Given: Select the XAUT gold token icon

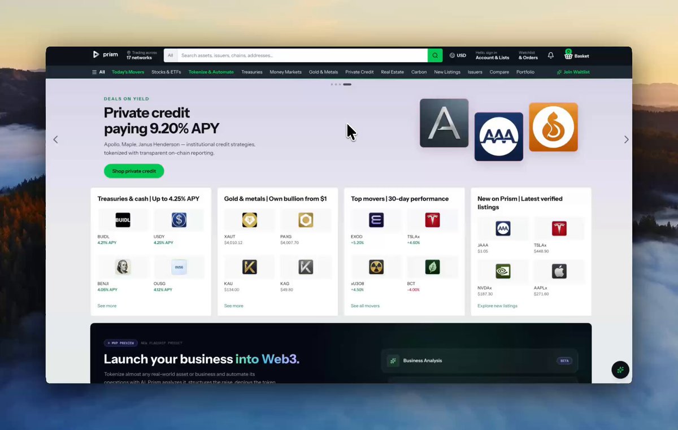Looking at the screenshot, I should tap(250, 220).
